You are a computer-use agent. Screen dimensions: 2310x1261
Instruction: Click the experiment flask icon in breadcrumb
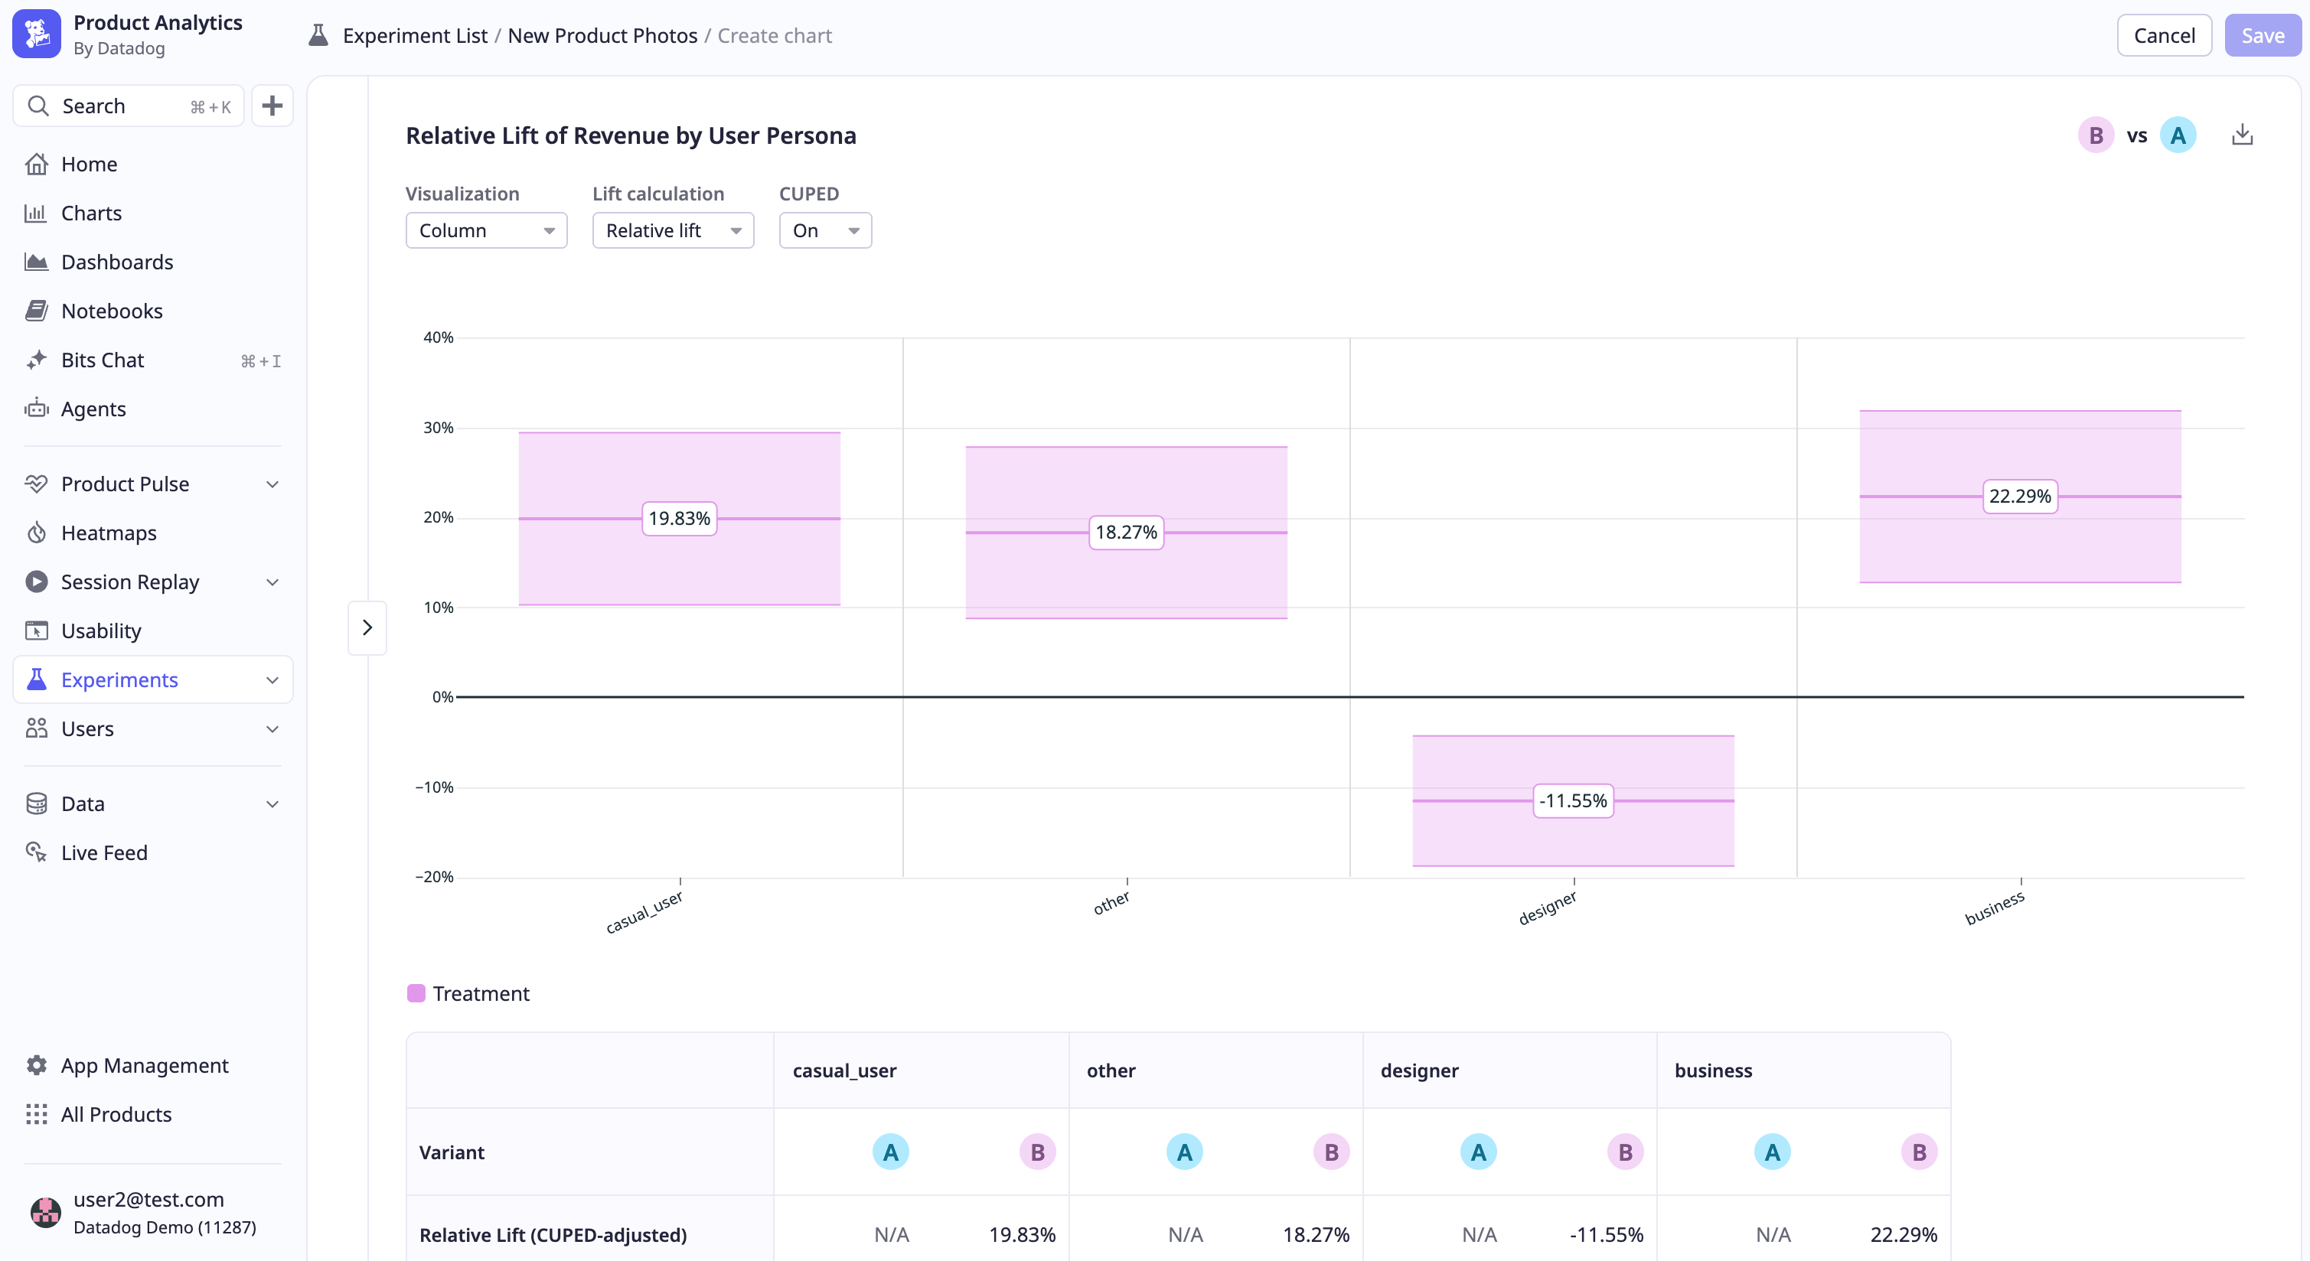[x=318, y=36]
